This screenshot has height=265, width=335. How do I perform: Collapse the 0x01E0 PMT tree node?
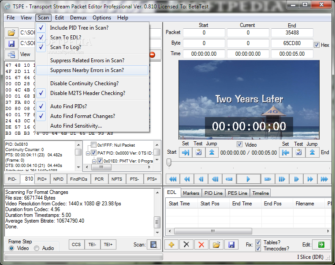94,161
